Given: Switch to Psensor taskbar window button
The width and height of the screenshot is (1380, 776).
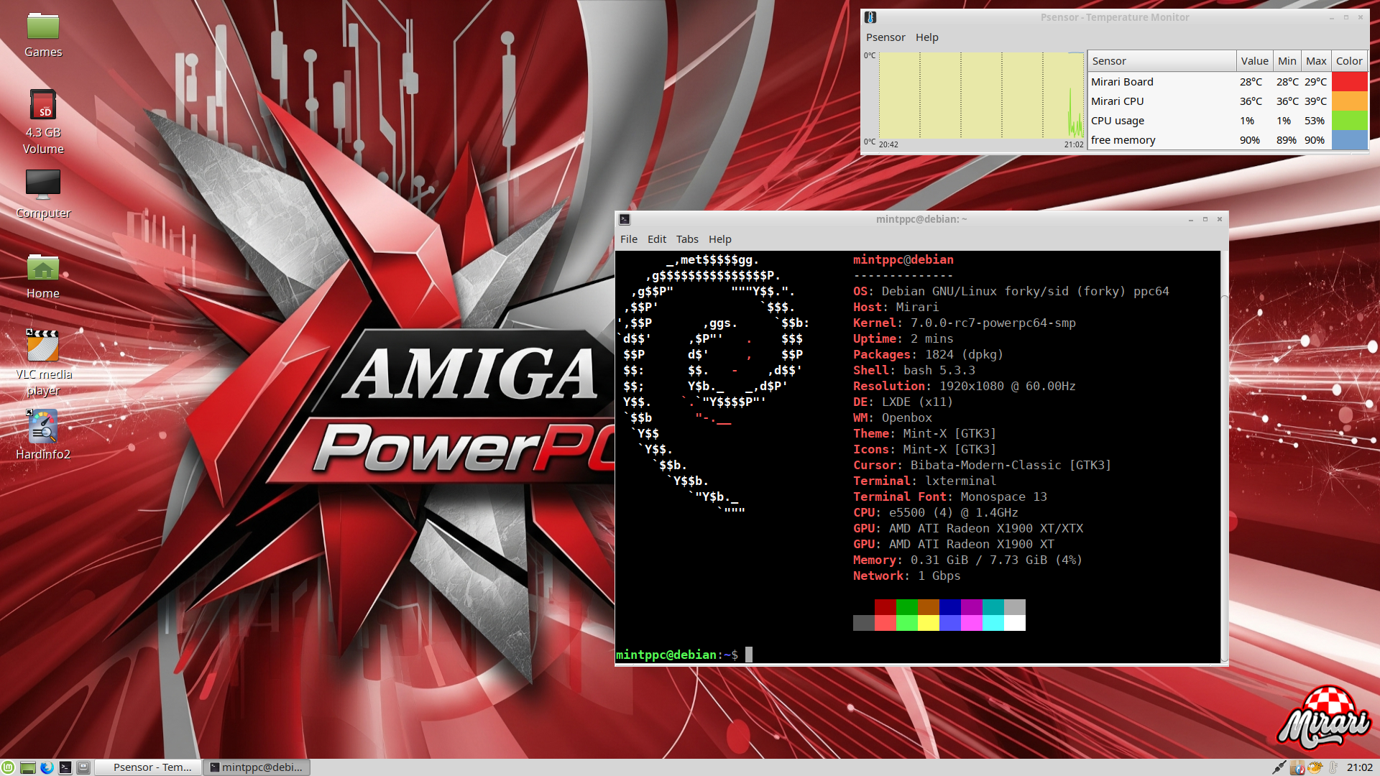Looking at the screenshot, I should click(x=148, y=767).
